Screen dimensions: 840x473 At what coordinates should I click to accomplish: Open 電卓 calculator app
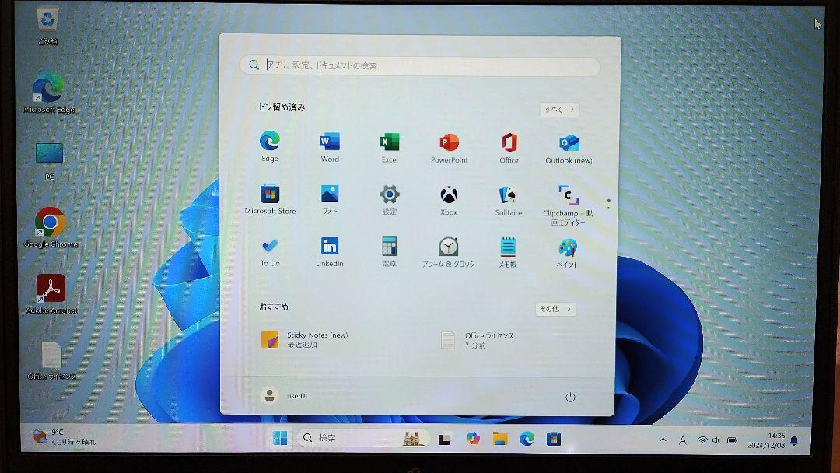pos(389,252)
